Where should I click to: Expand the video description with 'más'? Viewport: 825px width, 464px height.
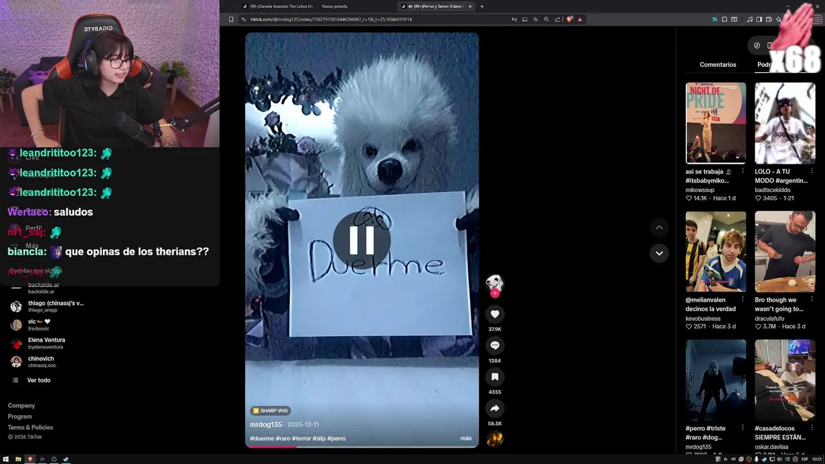[466, 438]
